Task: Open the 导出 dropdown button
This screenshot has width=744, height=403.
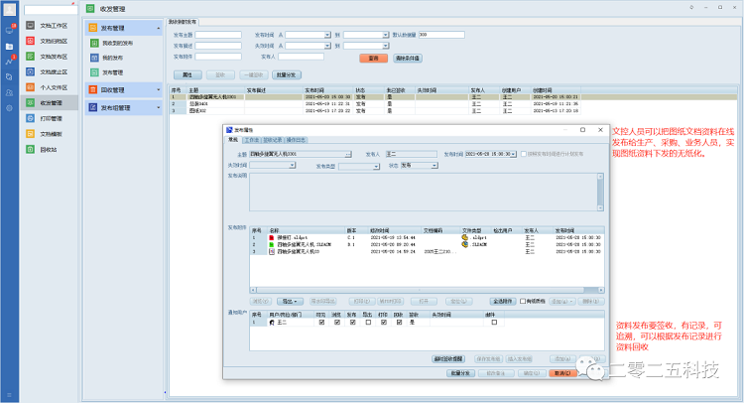Action: 290,302
